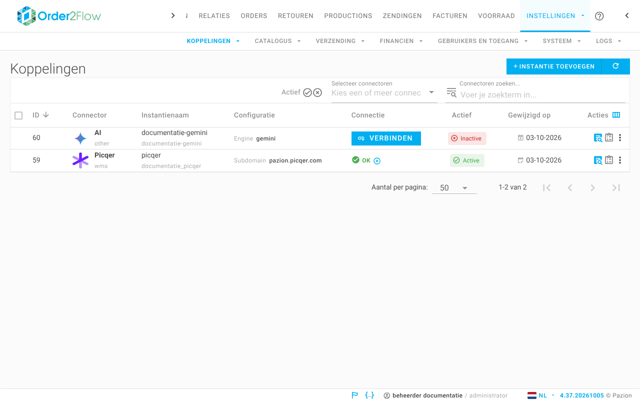Image resolution: width=640 pixels, height=400 pixels.
Task: Click the Verbinden button for documentatie-gemini
Action: click(x=386, y=138)
